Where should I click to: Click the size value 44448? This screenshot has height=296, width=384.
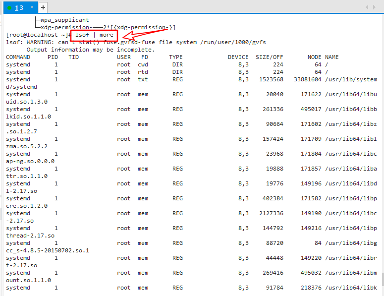tap(274, 258)
